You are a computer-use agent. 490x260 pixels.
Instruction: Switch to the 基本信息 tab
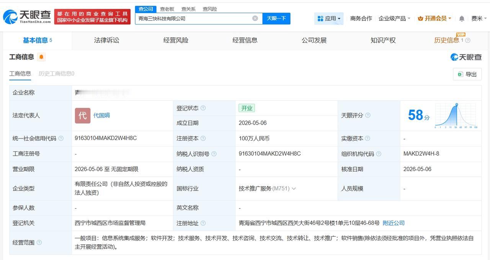pos(38,40)
